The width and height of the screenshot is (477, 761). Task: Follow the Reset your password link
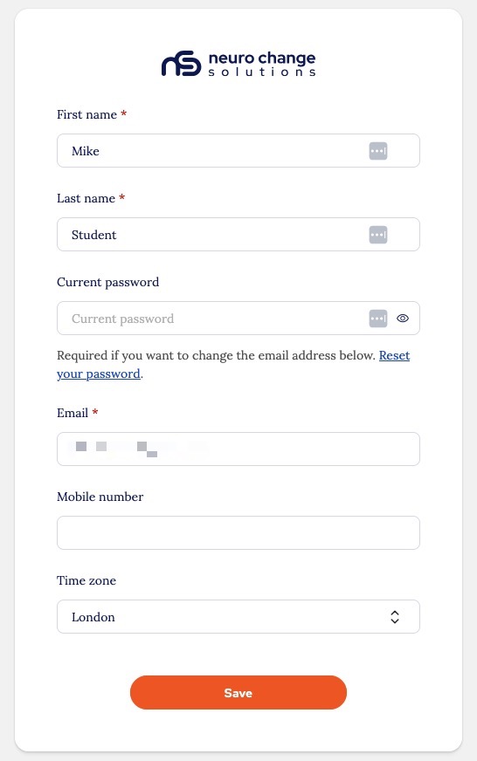click(233, 365)
